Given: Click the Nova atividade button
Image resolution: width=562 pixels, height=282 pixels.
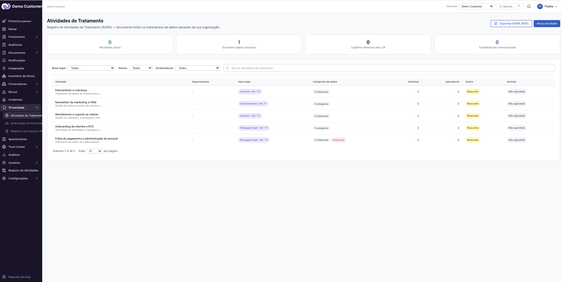Looking at the screenshot, I should [x=547, y=24].
